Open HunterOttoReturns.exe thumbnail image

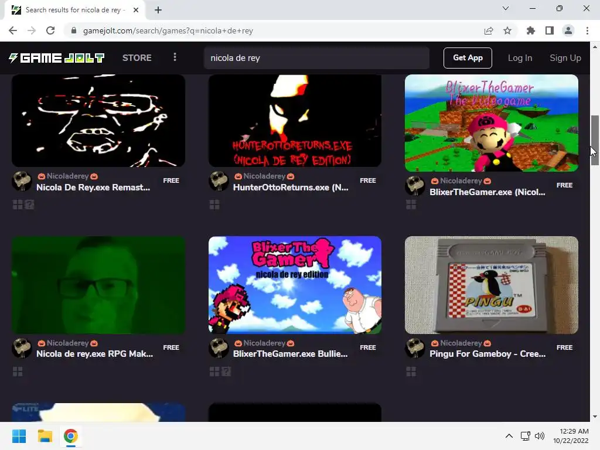coord(295,121)
